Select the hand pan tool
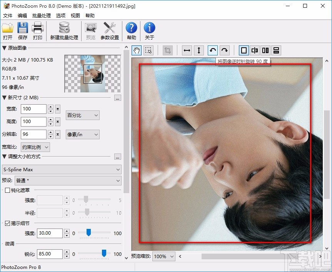 coord(137,50)
